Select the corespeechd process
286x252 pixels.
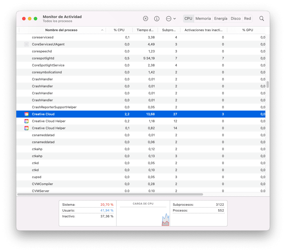tap(141, 51)
